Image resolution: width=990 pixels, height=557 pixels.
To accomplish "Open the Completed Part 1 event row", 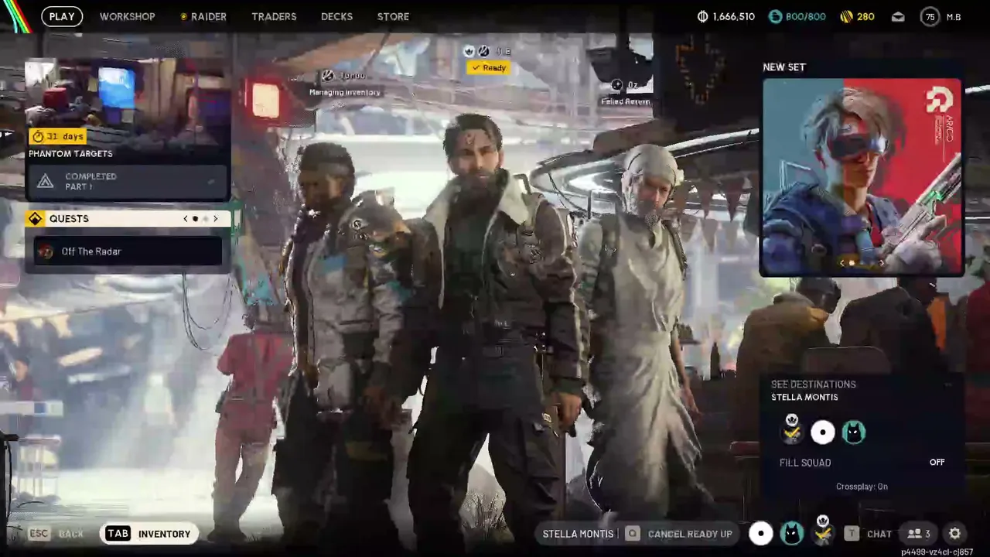I will (x=128, y=182).
